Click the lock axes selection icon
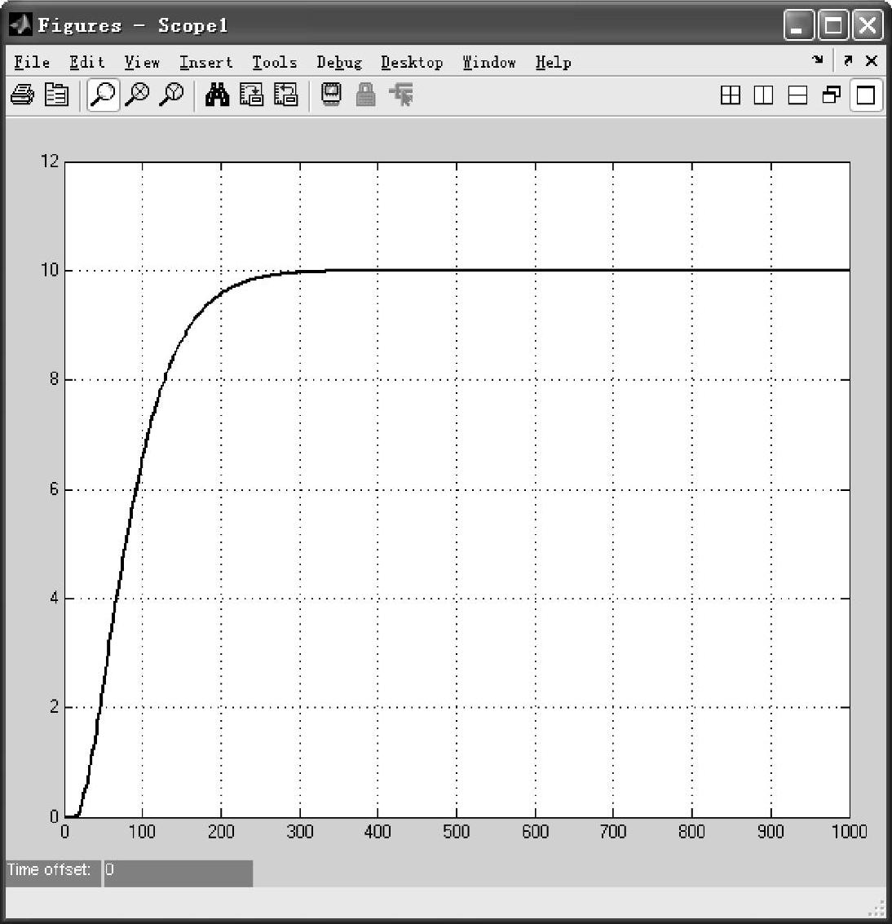The image size is (892, 924). (x=366, y=95)
